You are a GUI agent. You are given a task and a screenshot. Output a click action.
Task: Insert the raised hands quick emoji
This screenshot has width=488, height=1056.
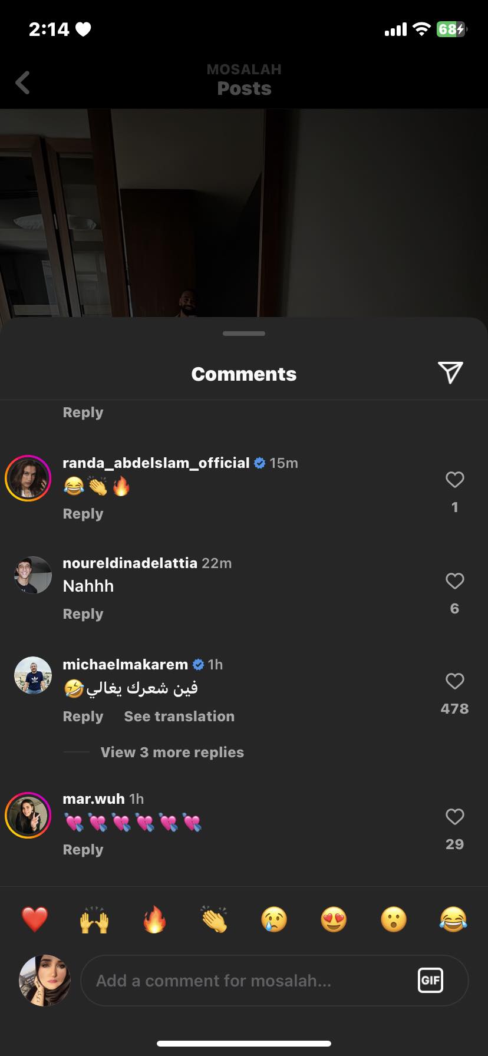pos(94,919)
